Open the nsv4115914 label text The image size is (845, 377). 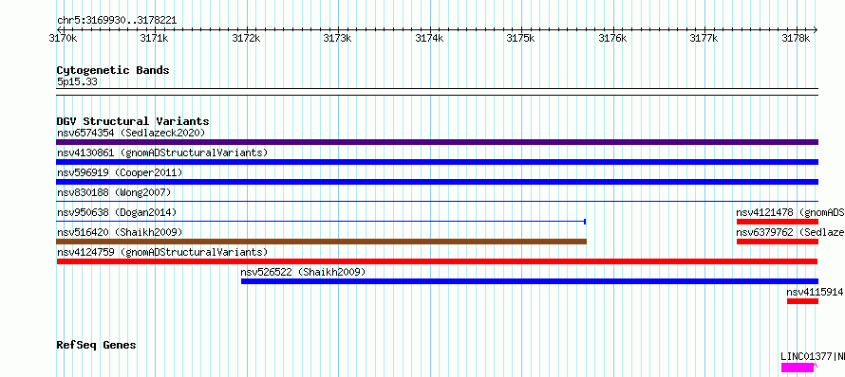coord(816,292)
